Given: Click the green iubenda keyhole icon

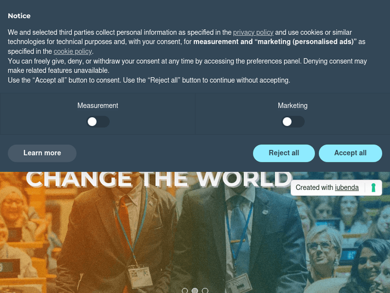Looking at the screenshot, I should (373, 188).
